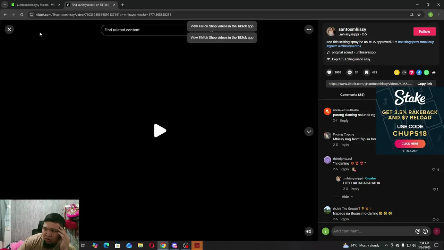Screen dimensions: 444x250
Task: Switch to sunshinemelodyyy Stream browser tab
Action: [35, 5]
